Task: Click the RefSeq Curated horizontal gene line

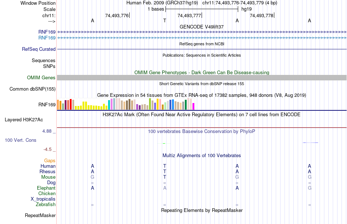Action: (202, 49)
